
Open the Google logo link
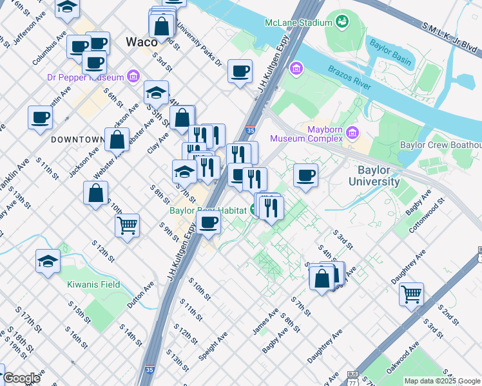tap(21, 378)
